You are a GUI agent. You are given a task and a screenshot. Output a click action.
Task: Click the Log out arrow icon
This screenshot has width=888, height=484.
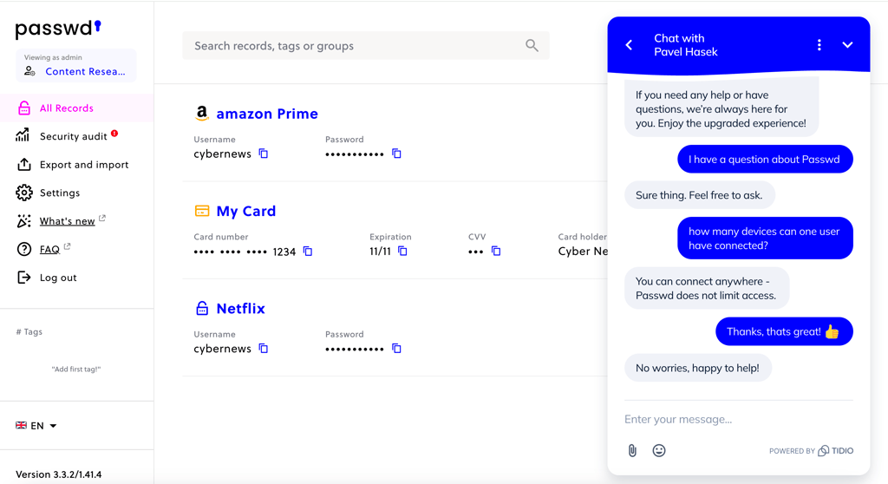coord(23,278)
